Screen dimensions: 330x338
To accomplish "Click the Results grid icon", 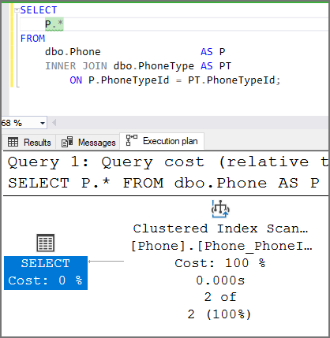I will coord(13,142).
